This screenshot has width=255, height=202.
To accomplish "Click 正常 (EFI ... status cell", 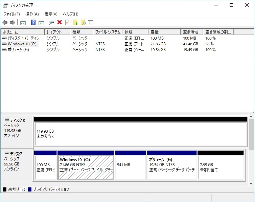I will pyautogui.click(x=134, y=38).
